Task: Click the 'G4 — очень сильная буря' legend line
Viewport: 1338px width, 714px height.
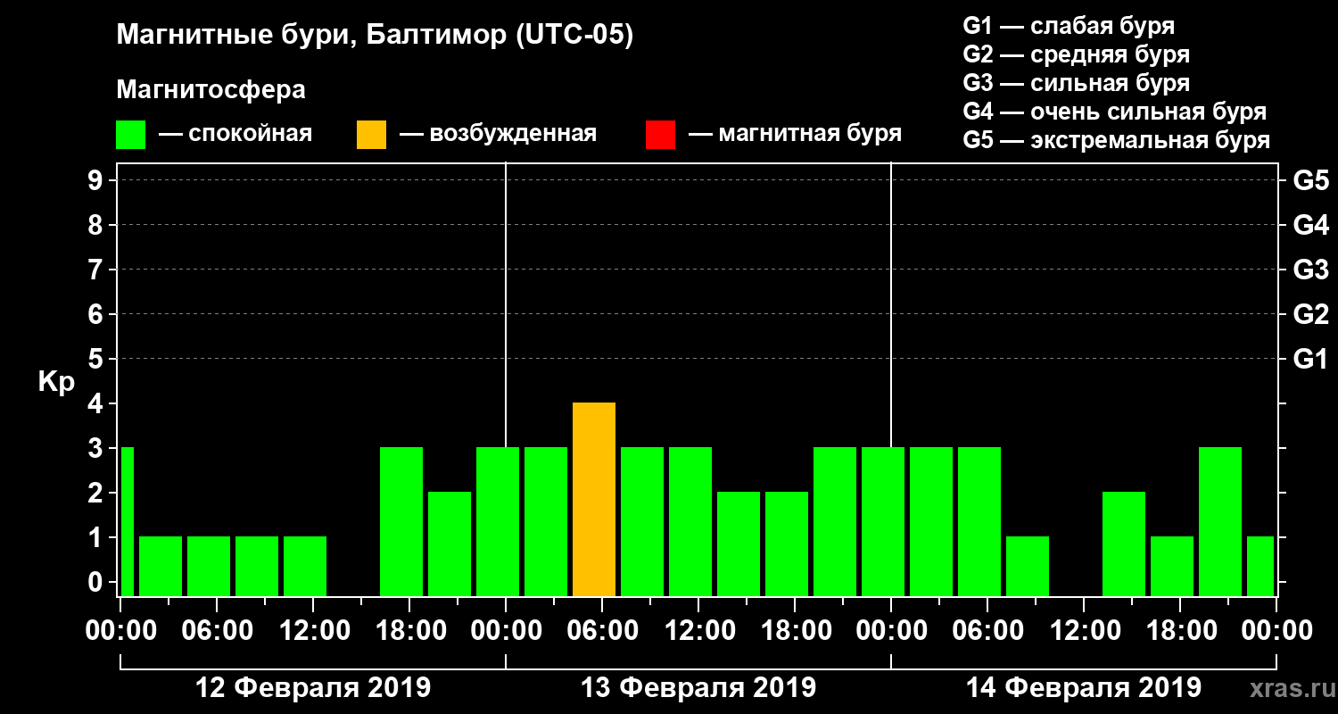Action: pyautogui.click(x=1114, y=112)
